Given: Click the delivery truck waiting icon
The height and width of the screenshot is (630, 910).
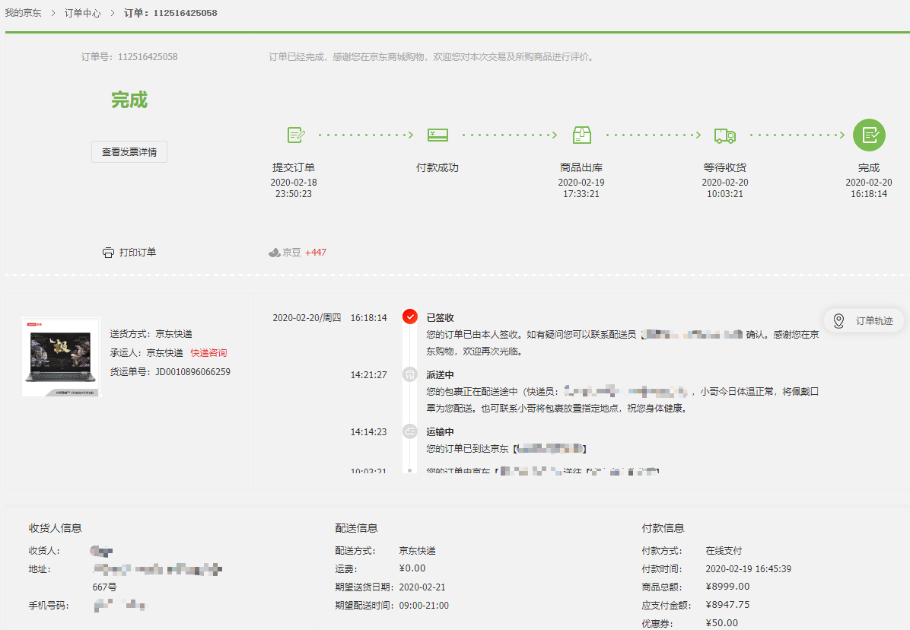Looking at the screenshot, I should [x=725, y=135].
